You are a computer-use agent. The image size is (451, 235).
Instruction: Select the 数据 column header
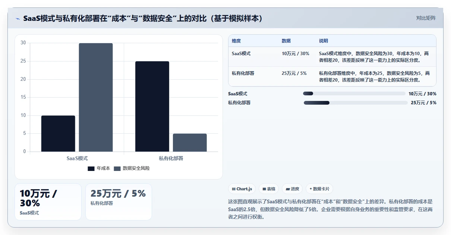pos(286,41)
